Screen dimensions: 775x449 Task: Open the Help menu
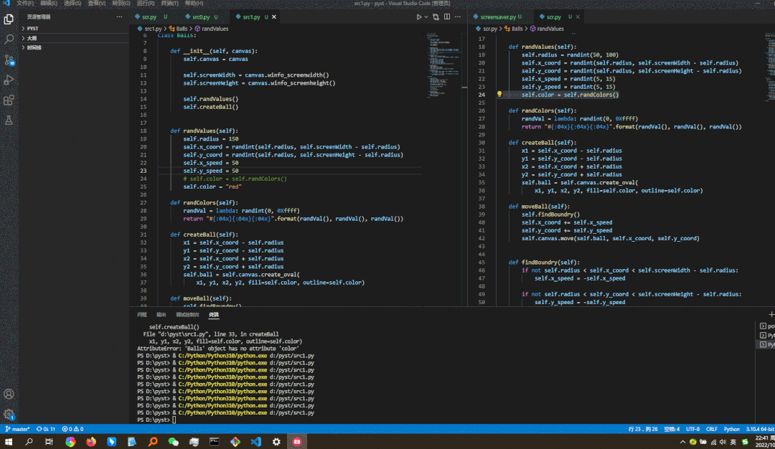tap(194, 3)
